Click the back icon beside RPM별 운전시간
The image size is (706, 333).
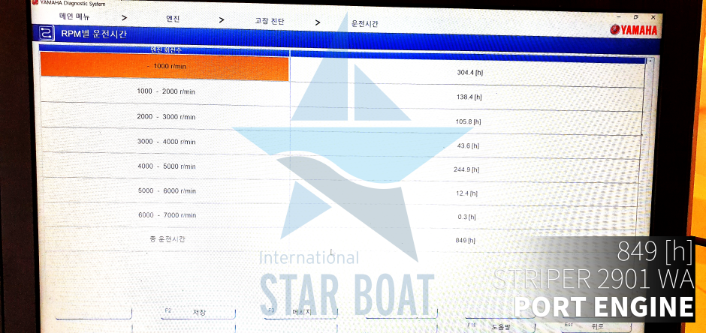point(47,33)
